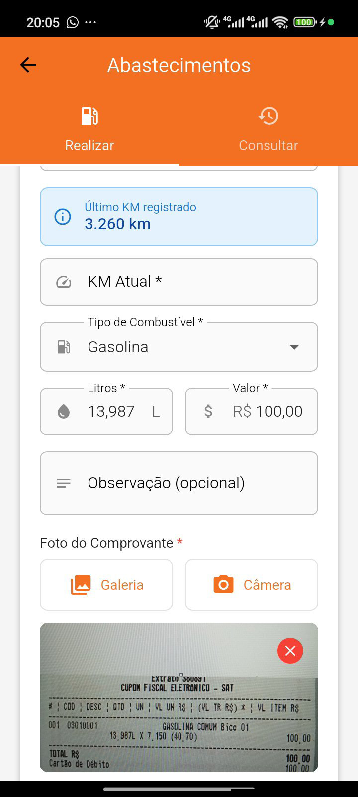Open the Gasolina fuel type selector
358x797 pixels.
pos(179,347)
